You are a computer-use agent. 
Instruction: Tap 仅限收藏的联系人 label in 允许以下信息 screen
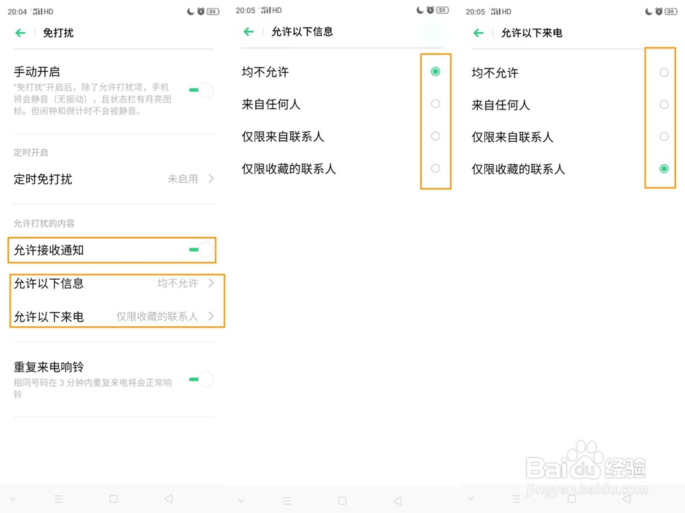[x=289, y=169]
